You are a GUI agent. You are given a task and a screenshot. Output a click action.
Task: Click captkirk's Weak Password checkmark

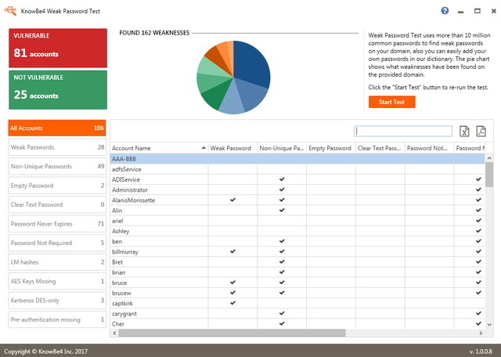[x=232, y=303]
